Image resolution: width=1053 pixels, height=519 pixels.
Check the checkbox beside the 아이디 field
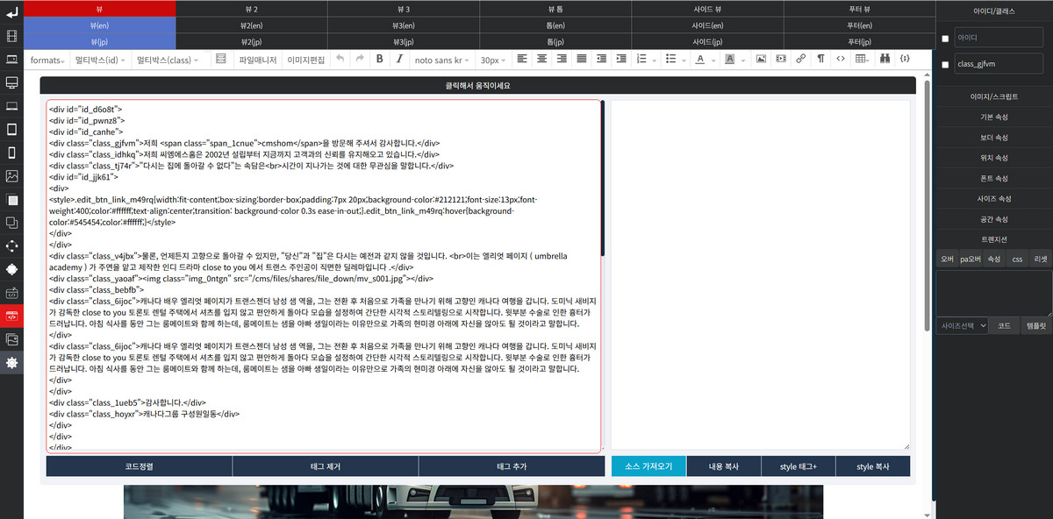[945, 39]
